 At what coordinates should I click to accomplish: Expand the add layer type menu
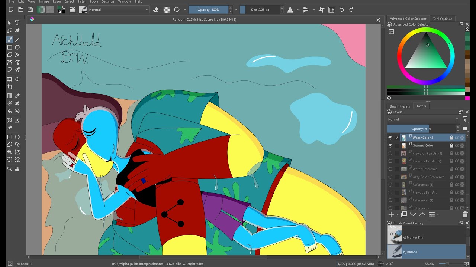[x=397, y=214]
